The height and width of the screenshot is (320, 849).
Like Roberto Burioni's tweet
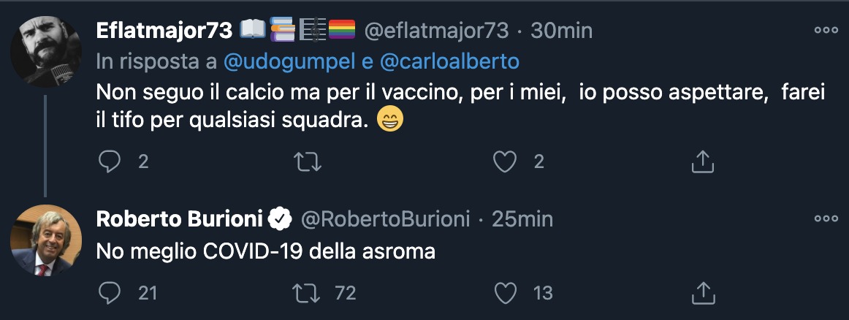(505, 293)
